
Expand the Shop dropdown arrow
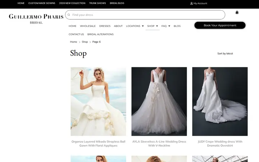coord(157,26)
